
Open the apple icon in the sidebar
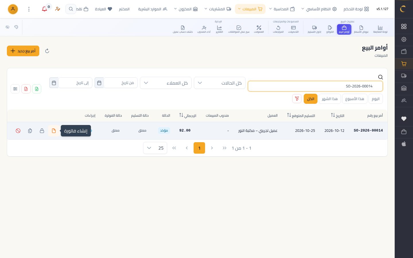point(404,144)
